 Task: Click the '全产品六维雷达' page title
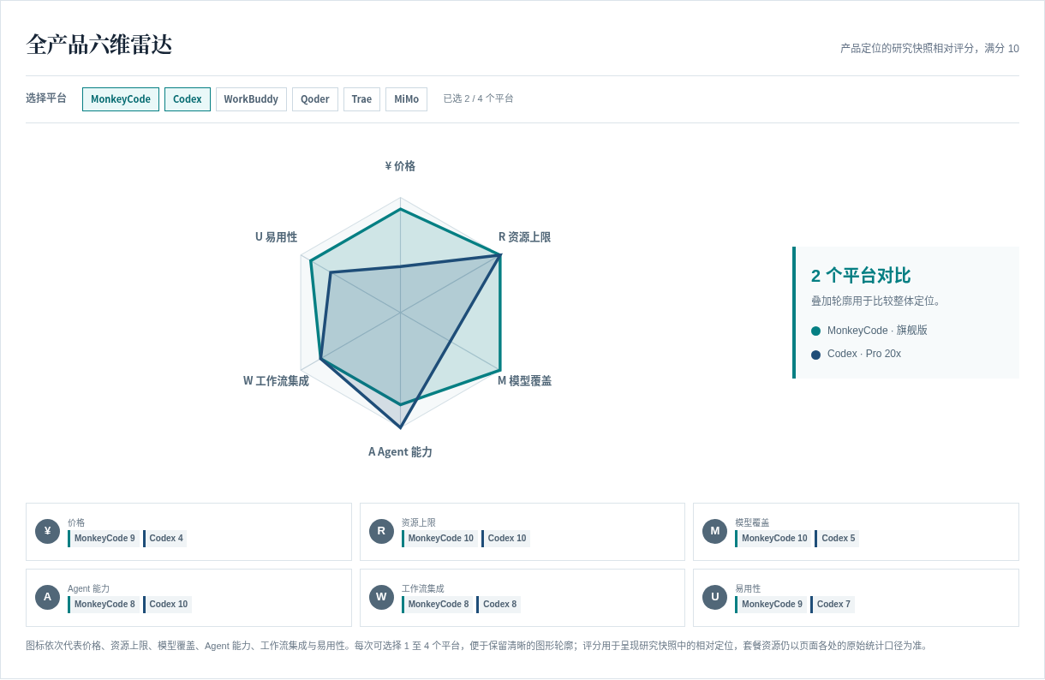(99, 45)
